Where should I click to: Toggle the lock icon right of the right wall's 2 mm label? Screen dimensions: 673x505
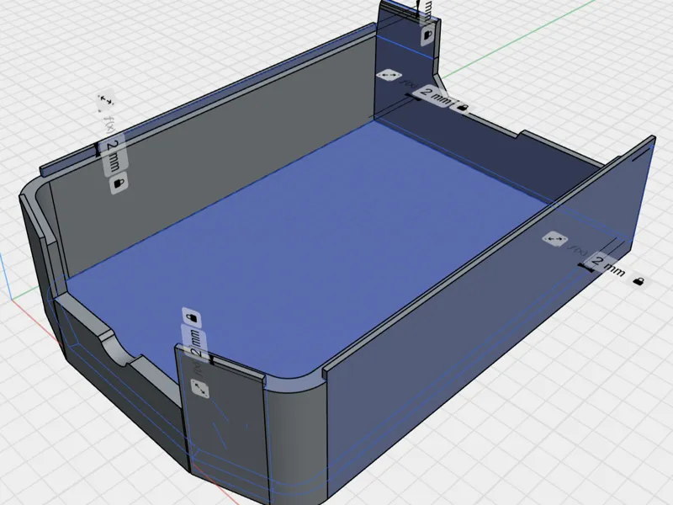point(639,282)
